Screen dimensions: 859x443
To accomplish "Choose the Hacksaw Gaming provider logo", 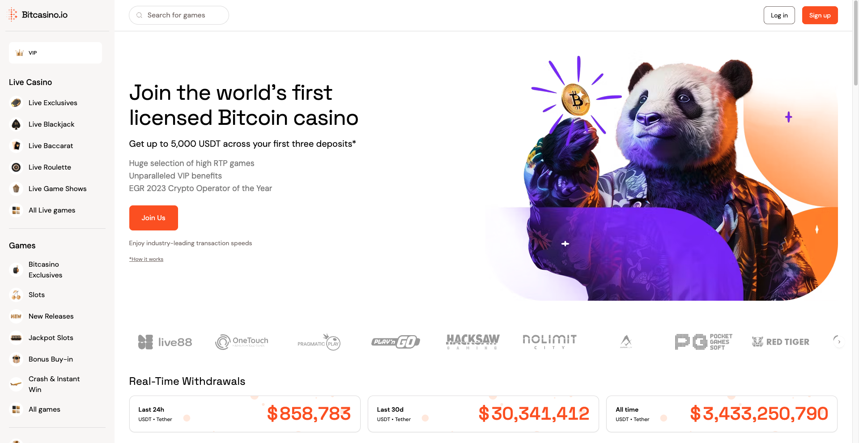I will pos(472,342).
